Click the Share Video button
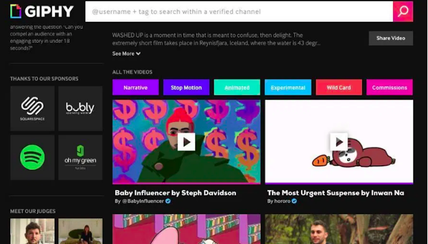 [391, 38]
